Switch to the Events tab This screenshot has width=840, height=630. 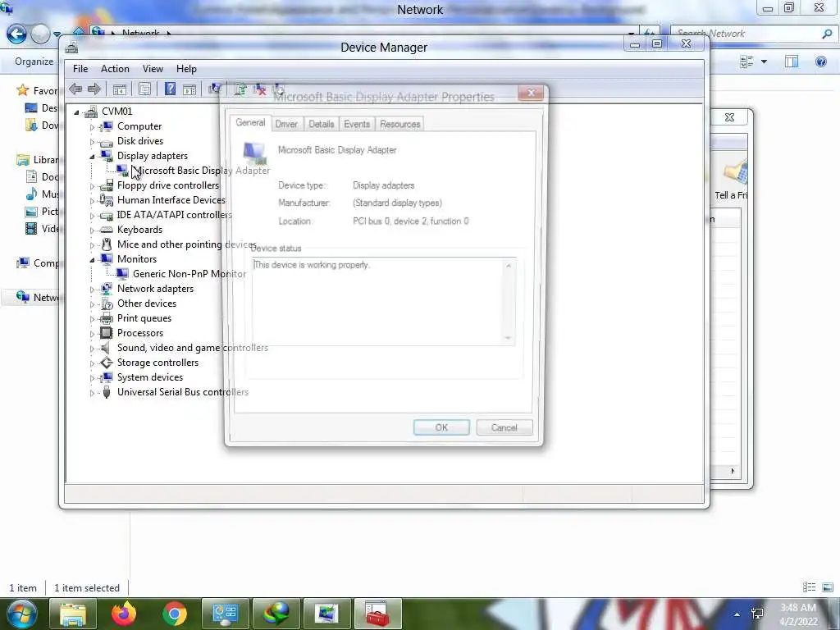click(x=357, y=124)
